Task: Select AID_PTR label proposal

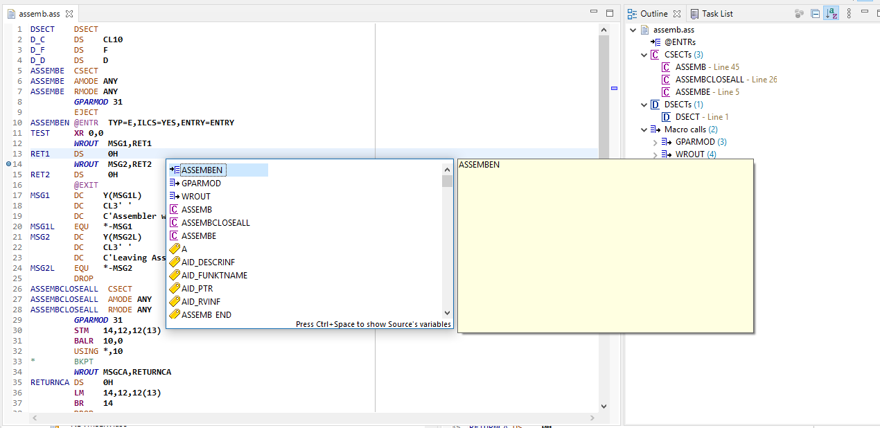Action: click(x=197, y=288)
